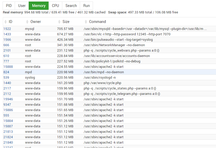Open the Run tab
216x149 pixels.
click(x=87, y=6)
